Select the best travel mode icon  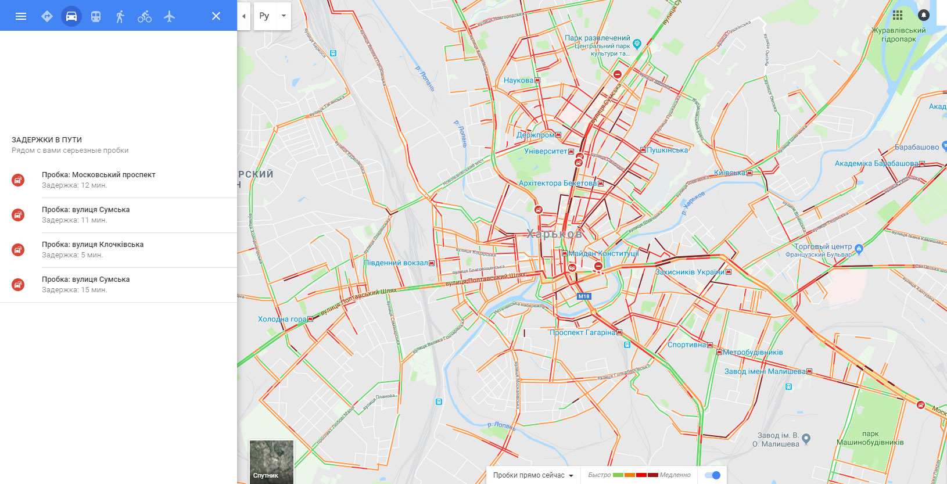pos(47,16)
